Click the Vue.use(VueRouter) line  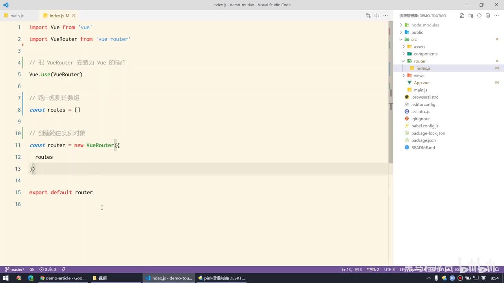[56, 74]
